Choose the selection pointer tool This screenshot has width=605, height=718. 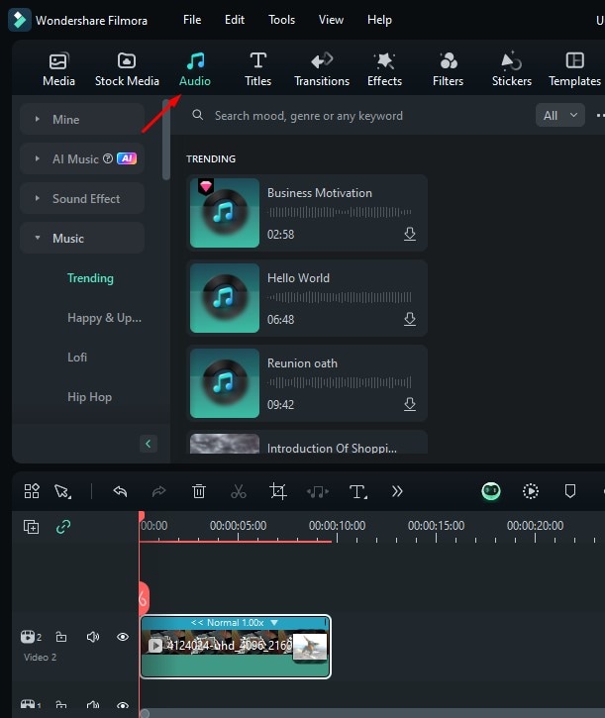point(62,491)
